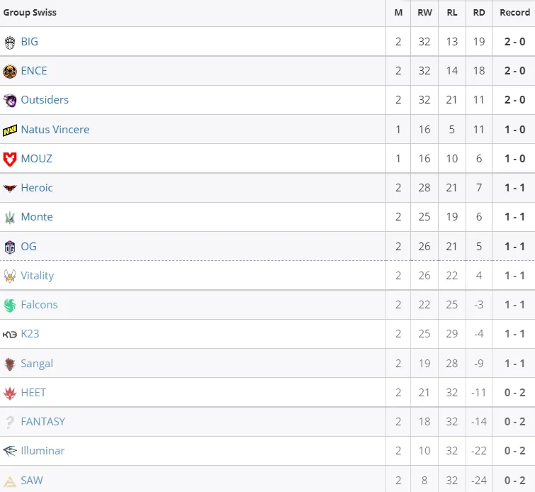This screenshot has height=492, width=535.
Task: Open the Monte team link
Action: pos(37,217)
